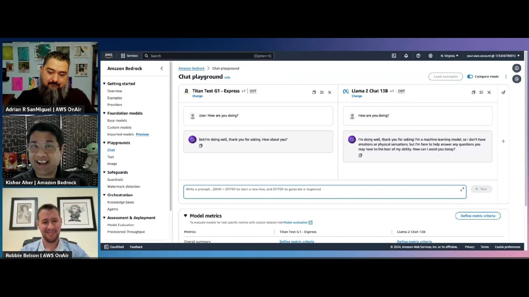Open Cookie preferences in the footer

point(508,247)
